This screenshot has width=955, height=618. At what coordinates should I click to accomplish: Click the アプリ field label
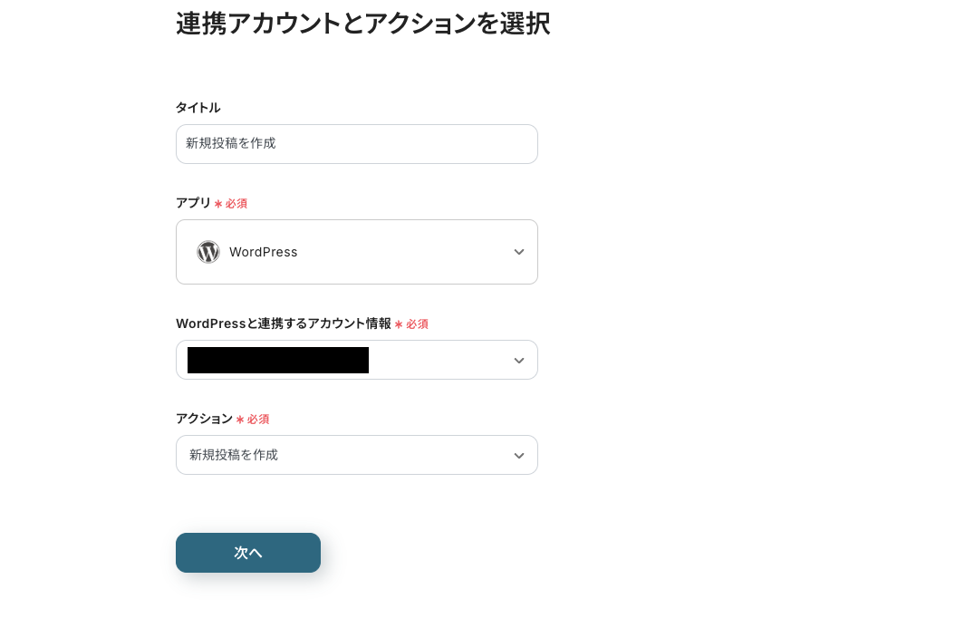(193, 203)
